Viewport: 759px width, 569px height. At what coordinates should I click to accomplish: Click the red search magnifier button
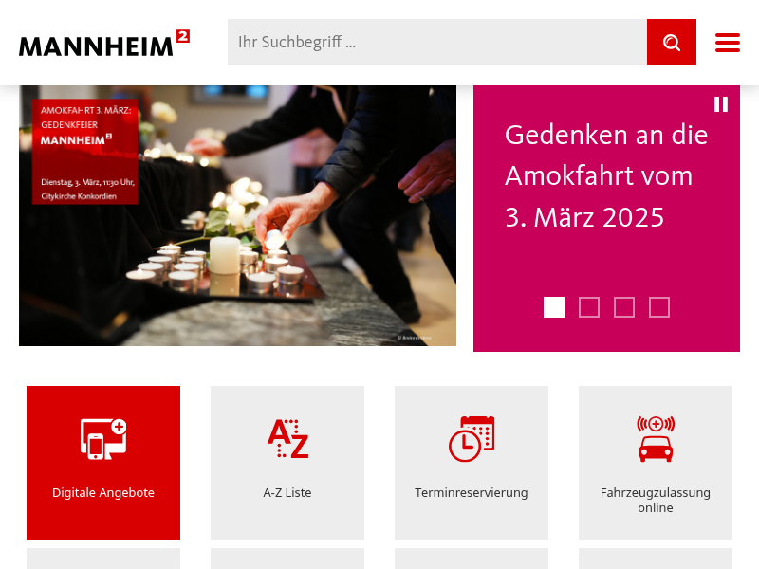coord(672,42)
